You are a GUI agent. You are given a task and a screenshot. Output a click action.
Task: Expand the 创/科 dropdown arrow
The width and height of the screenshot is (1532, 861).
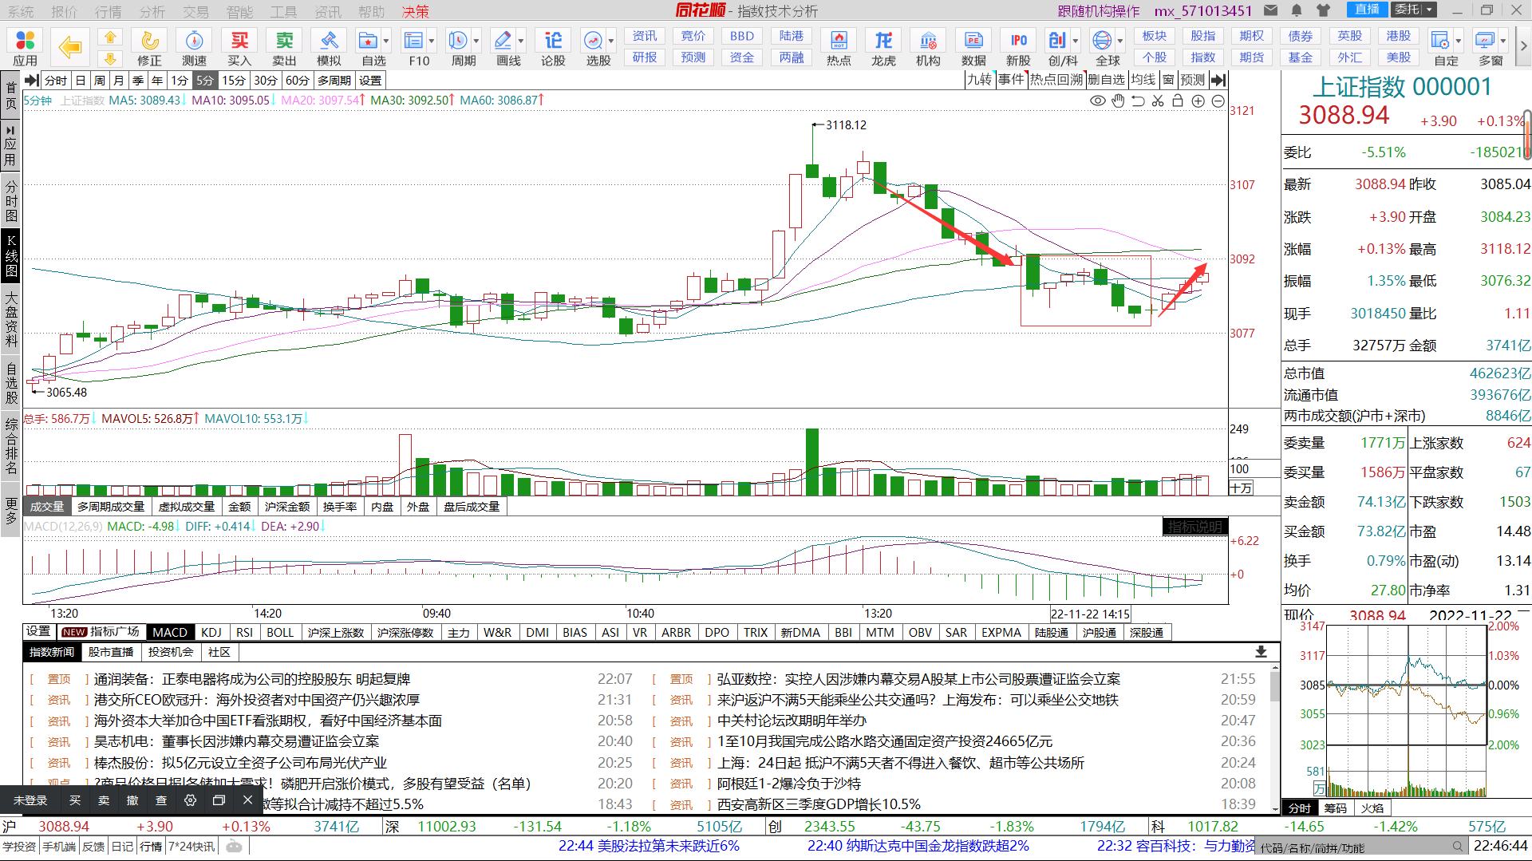pos(1076,41)
